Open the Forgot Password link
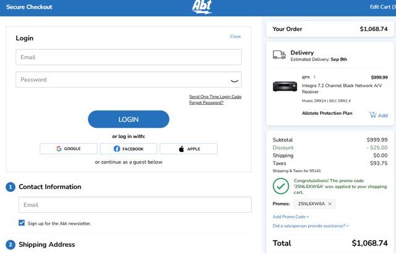Screen dimensions: 396x253 click(206, 102)
